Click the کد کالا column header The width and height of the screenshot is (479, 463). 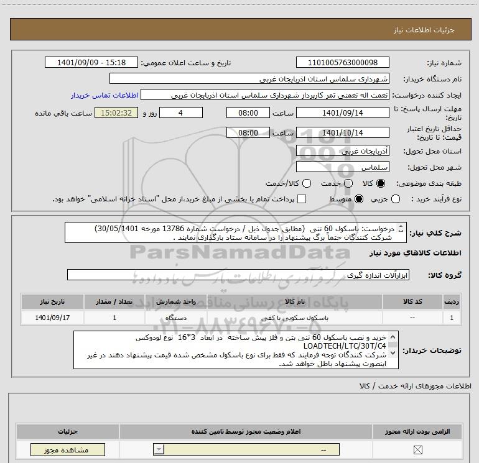click(x=412, y=301)
